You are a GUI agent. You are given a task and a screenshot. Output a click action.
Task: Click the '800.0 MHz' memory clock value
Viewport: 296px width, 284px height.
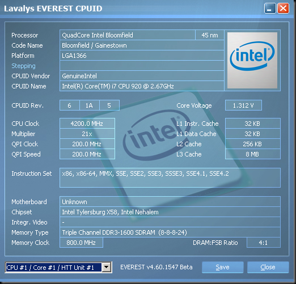[x=81, y=243]
